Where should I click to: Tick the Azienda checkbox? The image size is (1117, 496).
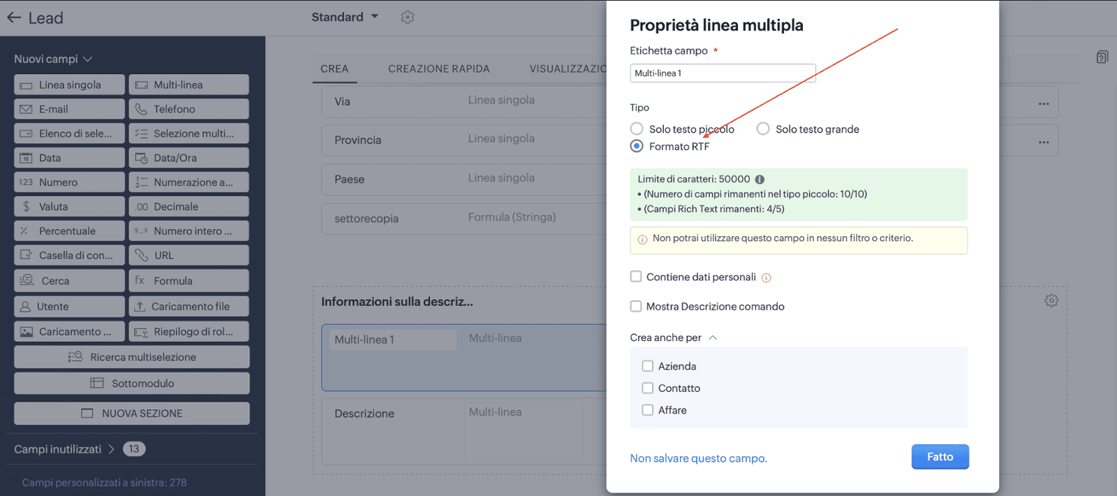click(648, 366)
